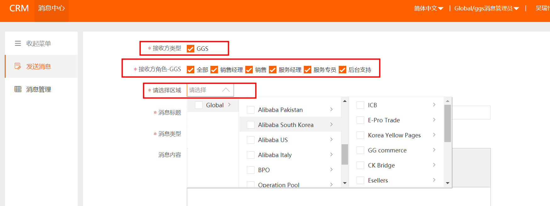
Task: Toggle the 后台支持 role checkbox
Action: click(342, 70)
